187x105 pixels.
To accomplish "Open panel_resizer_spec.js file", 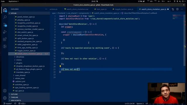I will [x=26, y=17].
